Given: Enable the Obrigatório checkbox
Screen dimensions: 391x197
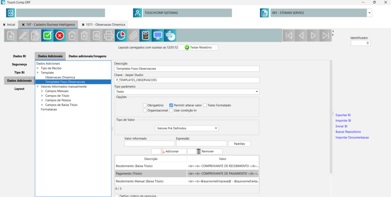Looking at the screenshot, I should tap(145, 105).
